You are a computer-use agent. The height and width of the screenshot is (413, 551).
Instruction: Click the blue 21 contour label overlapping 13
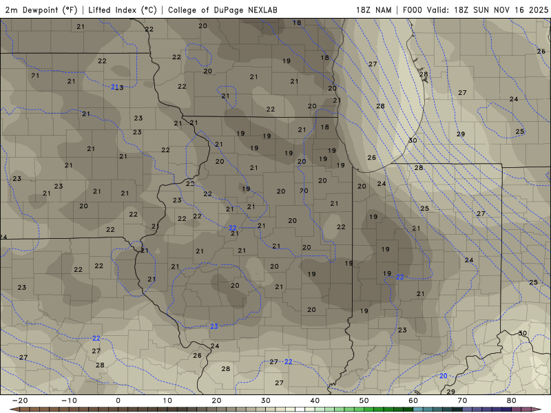(x=114, y=87)
